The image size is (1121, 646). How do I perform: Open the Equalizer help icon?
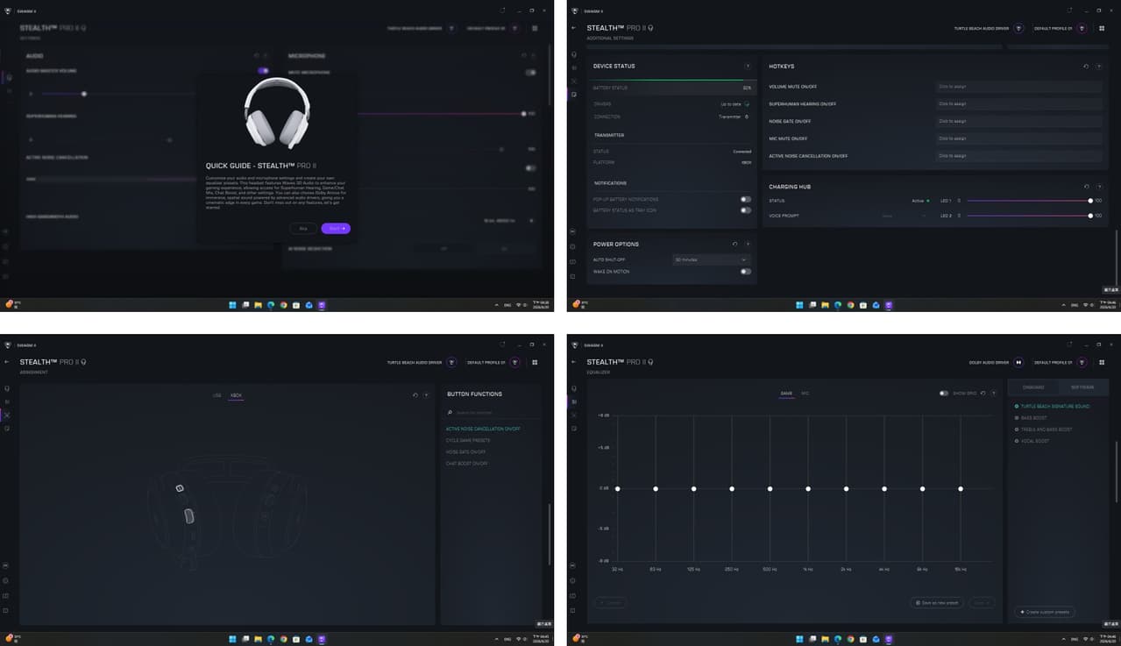pyautogui.click(x=993, y=393)
